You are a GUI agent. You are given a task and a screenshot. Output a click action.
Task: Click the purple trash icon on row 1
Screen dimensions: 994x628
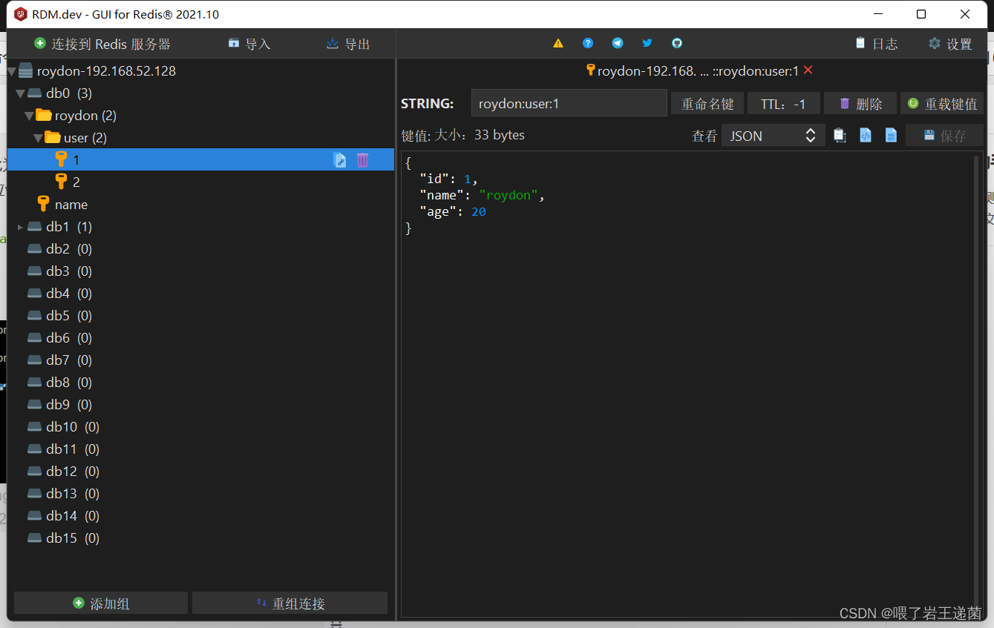coord(362,159)
